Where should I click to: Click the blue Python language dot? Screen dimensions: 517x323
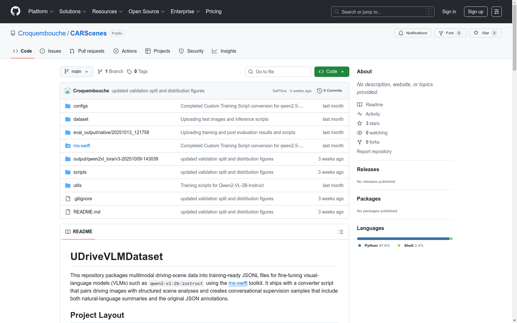[360, 245]
